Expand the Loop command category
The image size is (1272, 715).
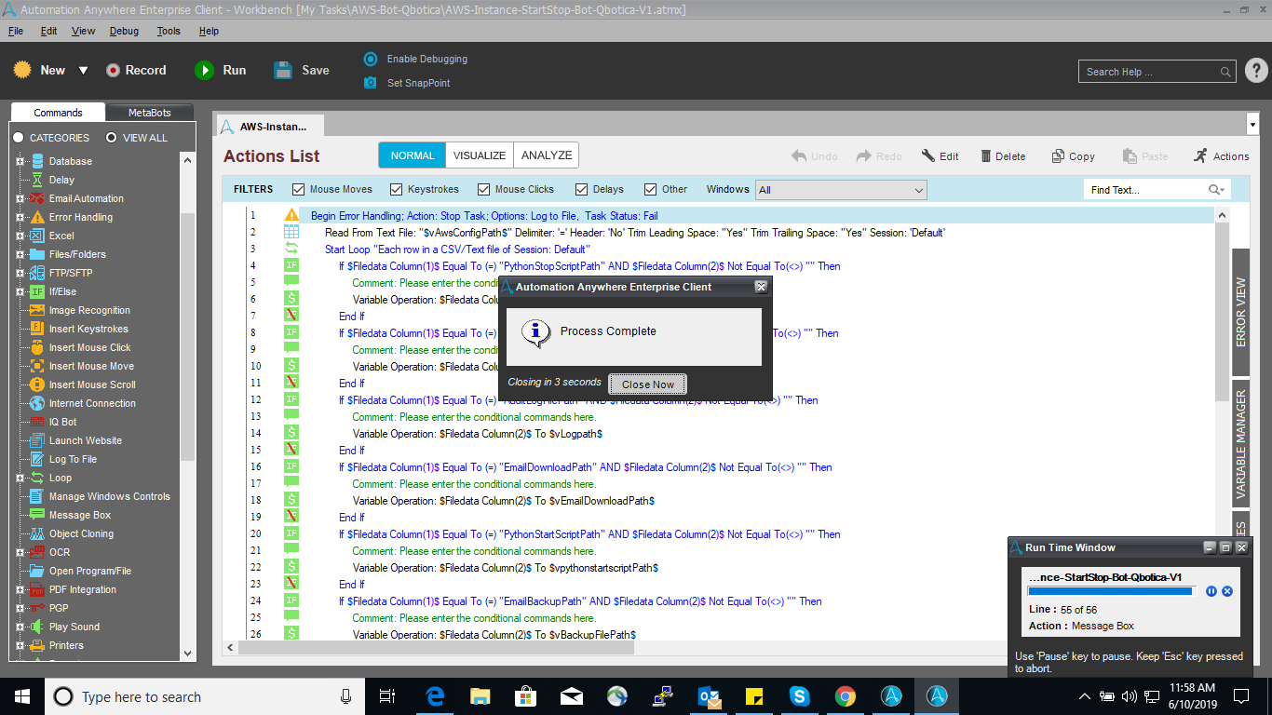point(20,478)
